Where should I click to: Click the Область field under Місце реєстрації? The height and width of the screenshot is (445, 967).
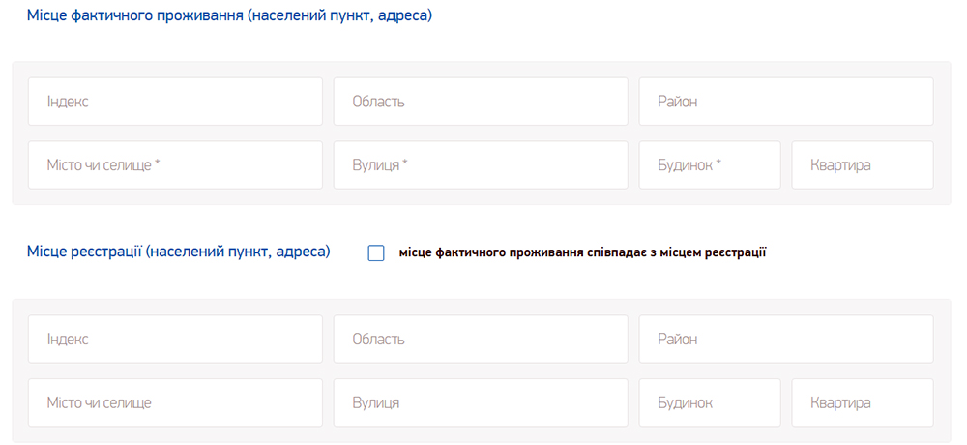pos(481,339)
